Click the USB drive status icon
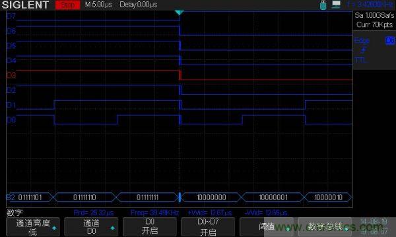Screen dimensions: 396x237 (x=323, y=5)
